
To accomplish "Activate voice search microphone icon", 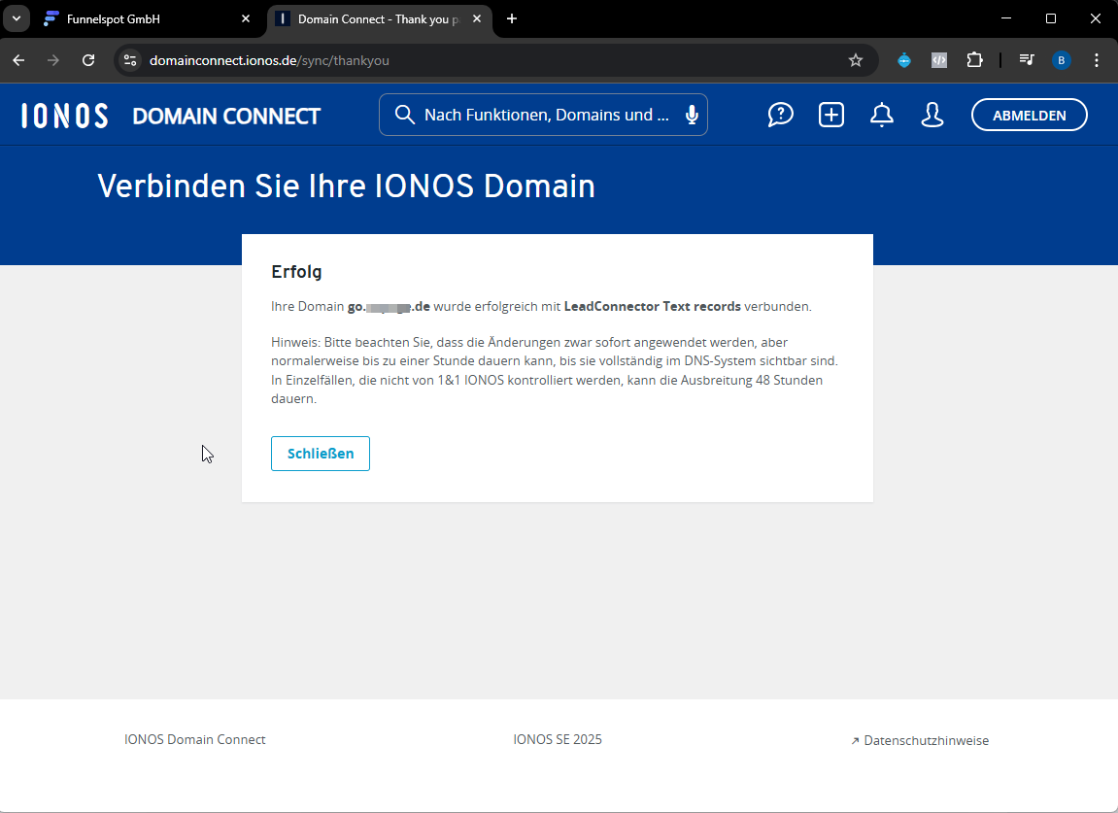I will pyautogui.click(x=692, y=115).
